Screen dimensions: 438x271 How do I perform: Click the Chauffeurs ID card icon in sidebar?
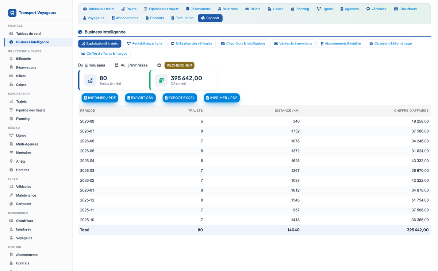click(x=11, y=221)
